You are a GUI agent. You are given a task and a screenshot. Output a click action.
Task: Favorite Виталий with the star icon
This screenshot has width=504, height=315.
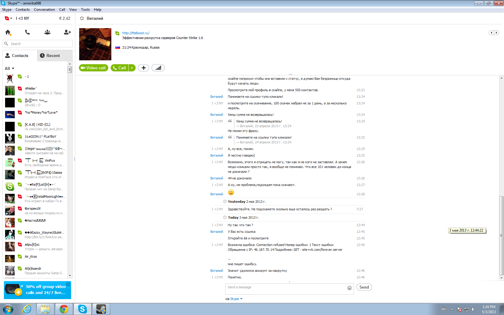(x=82, y=18)
